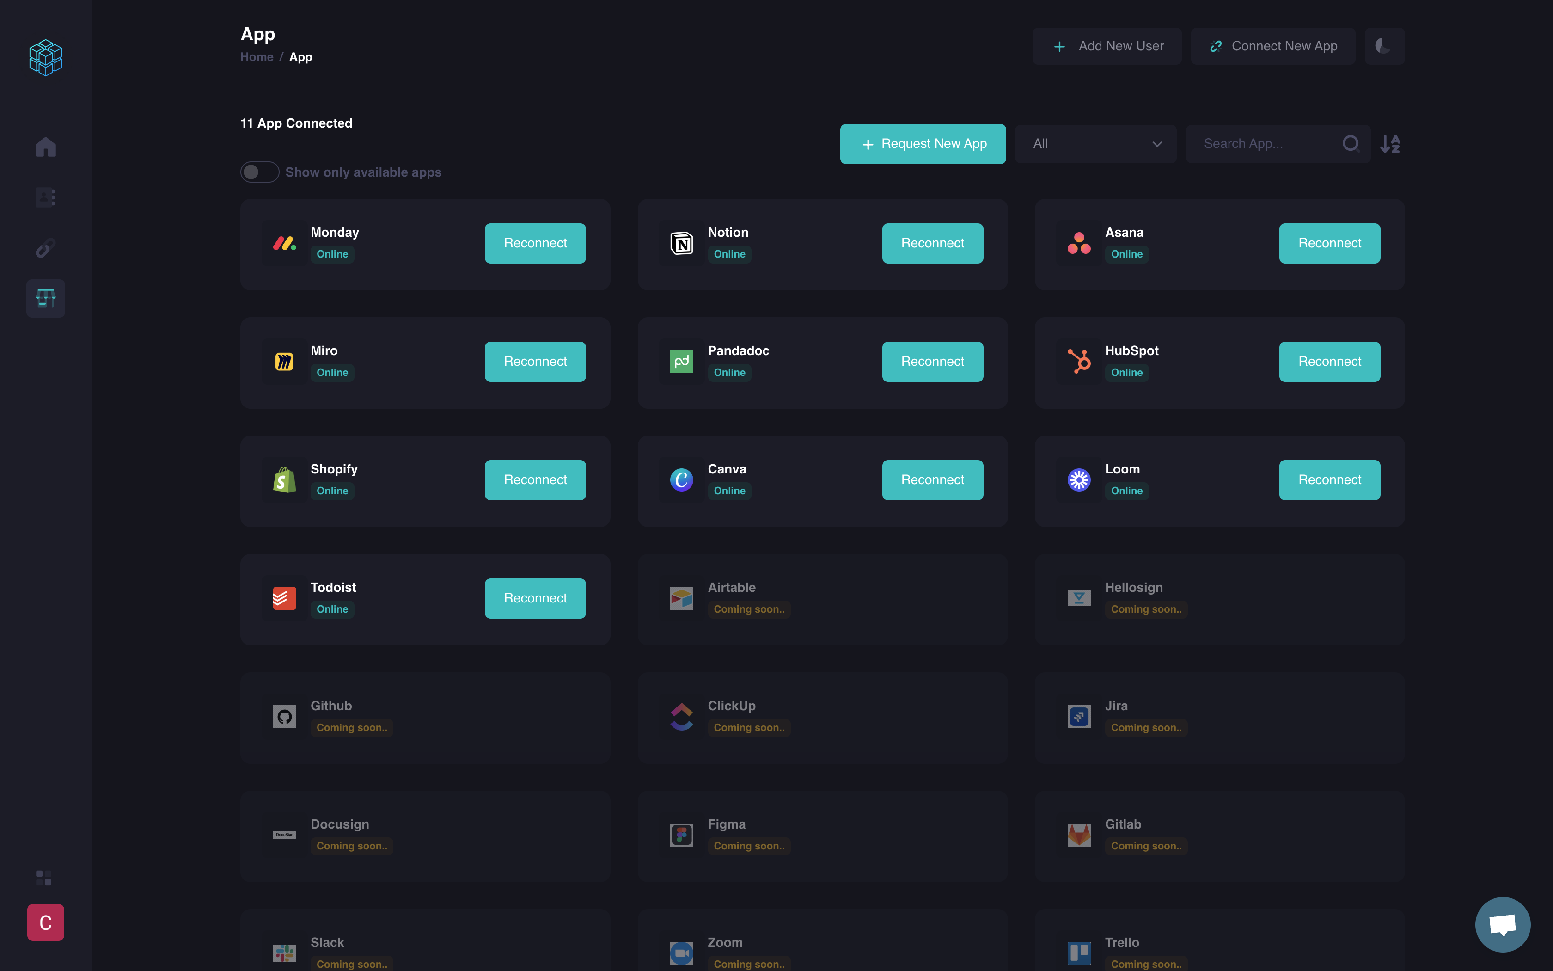Open the link icon in the sidebar
1553x971 pixels.
(x=46, y=248)
